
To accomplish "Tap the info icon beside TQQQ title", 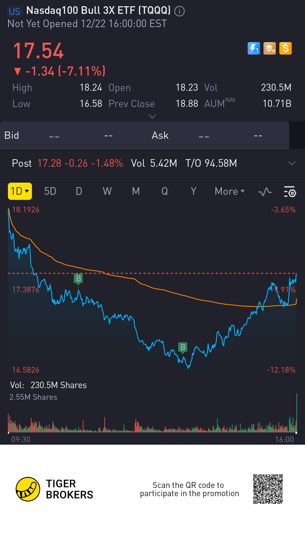I will click(179, 11).
